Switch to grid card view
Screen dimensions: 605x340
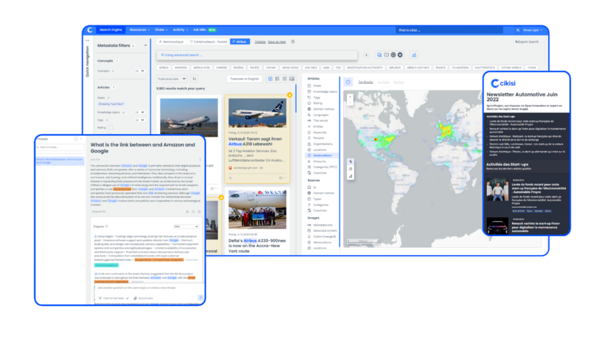[270, 79]
